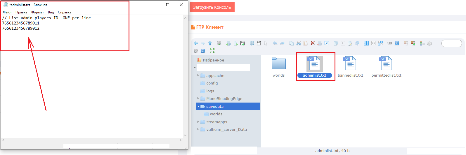
Task: Click the 'adminlist.txt, 40 b' status text
Action: tap(332, 151)
